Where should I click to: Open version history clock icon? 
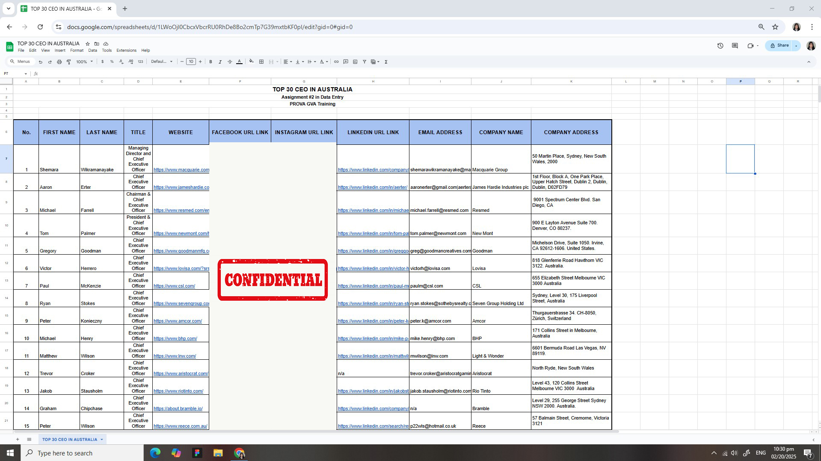(x=720, y=46)
